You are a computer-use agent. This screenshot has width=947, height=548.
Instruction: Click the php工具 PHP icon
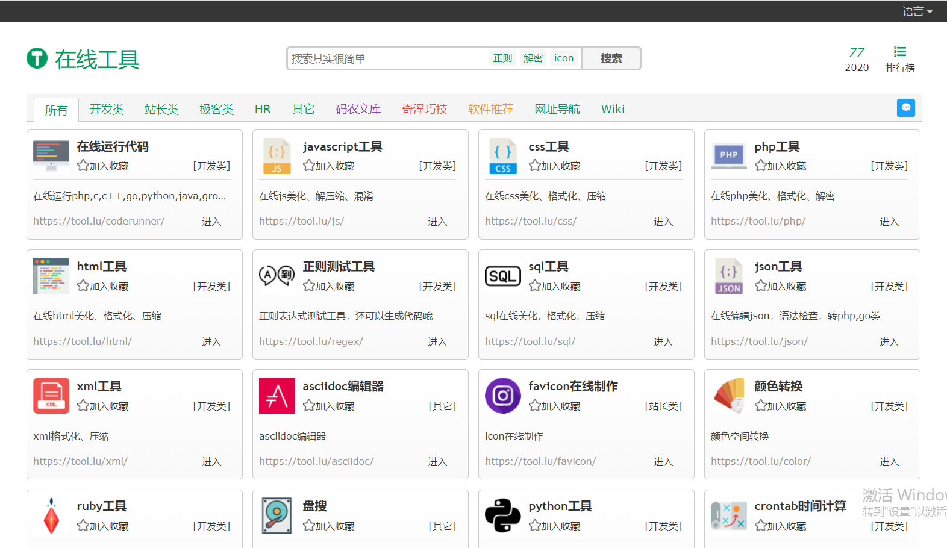pyautogui.click(x=729, y=155)
